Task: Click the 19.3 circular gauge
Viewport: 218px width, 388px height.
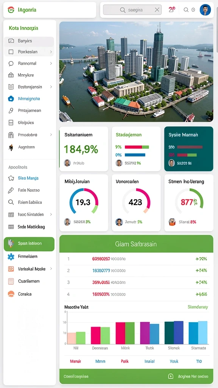Action: click(84, 202)
